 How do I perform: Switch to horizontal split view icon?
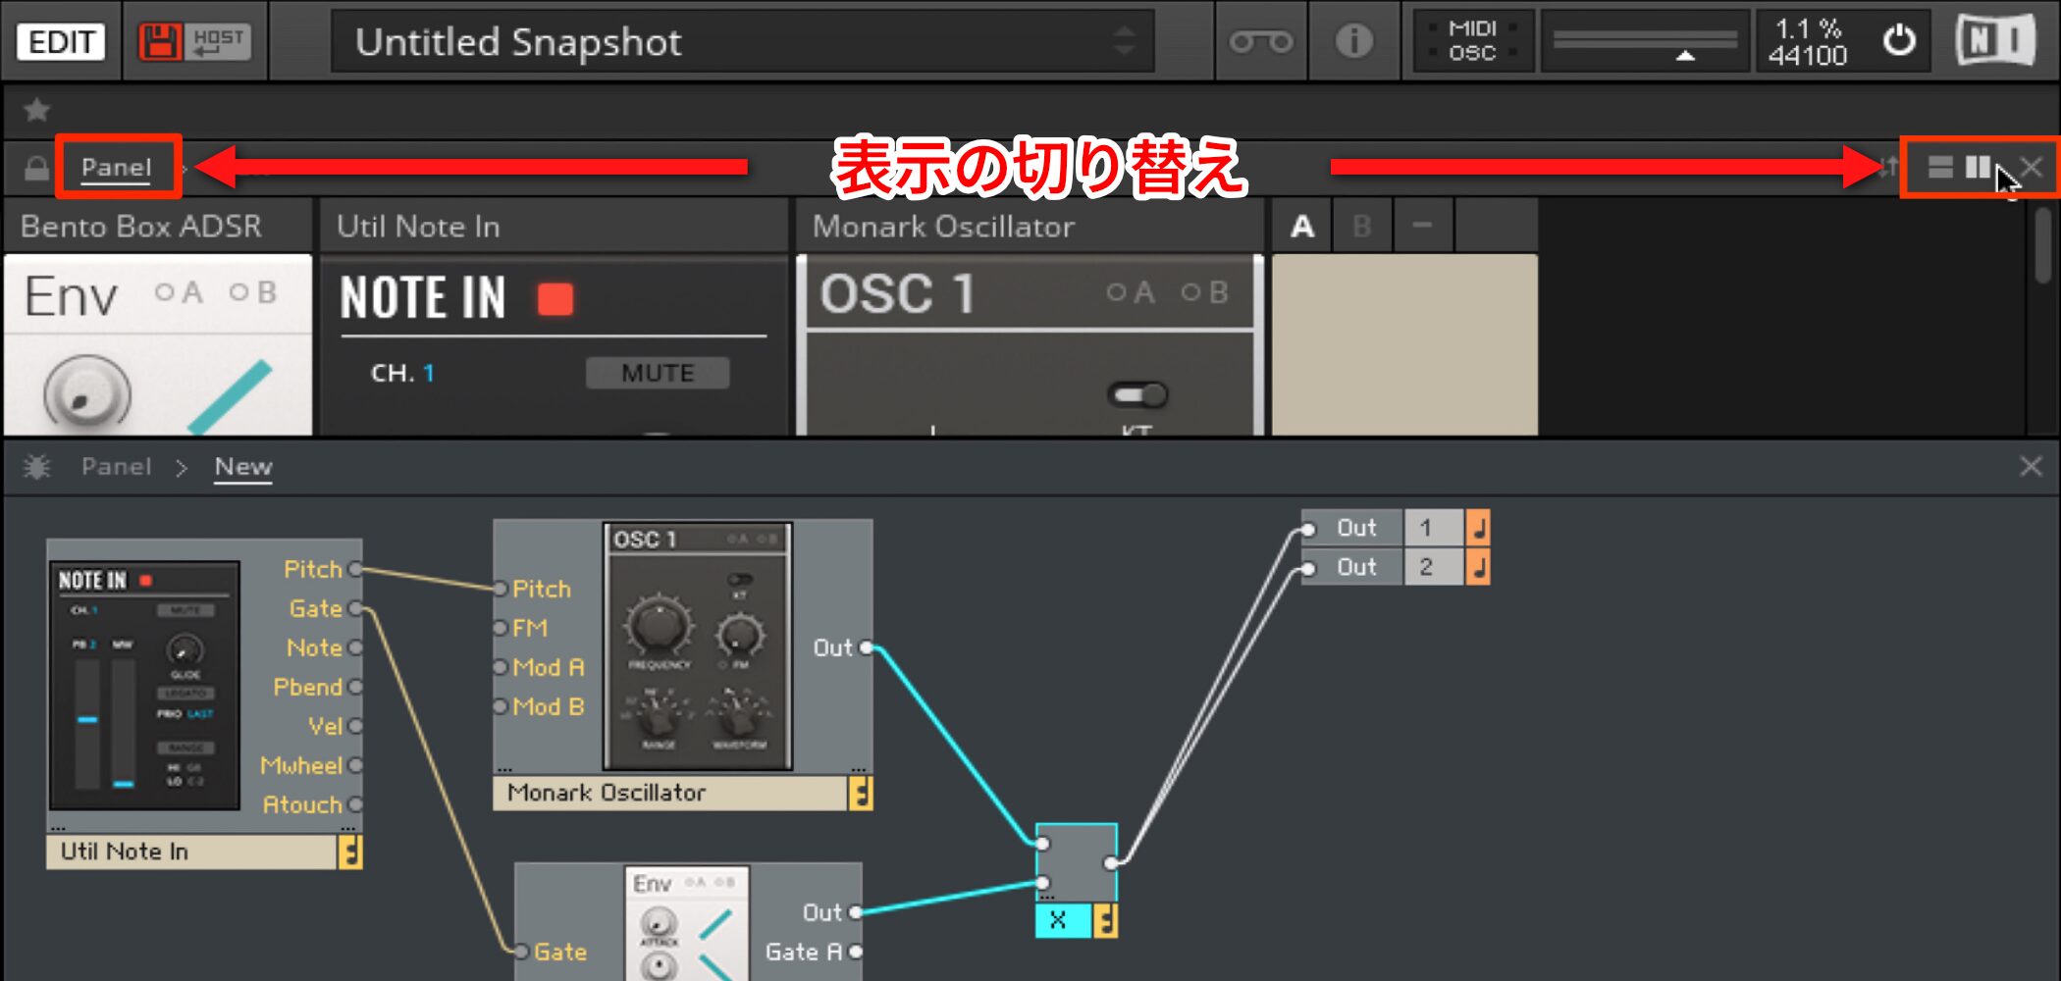[1940, 168]
